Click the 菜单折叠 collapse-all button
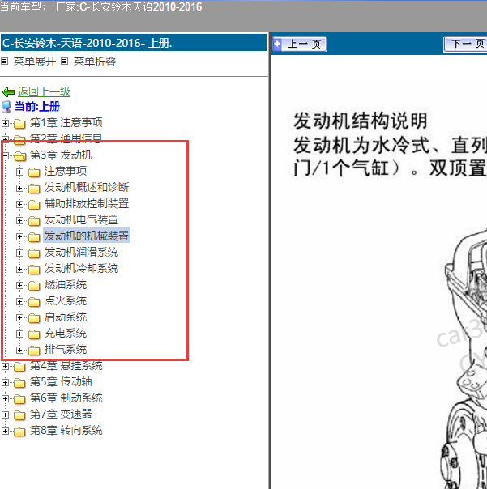Viewport: 487px width, 489px height. [x=95, y=62]
